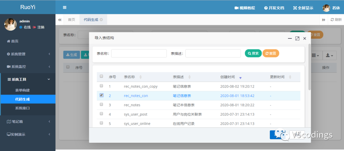Open the columns grid dropdown in the background toolbar
The height and width of the screenshot is (151, 344).
coord(315,56)
